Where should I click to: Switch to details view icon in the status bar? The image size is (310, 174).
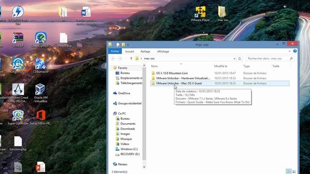click(289, 172)
